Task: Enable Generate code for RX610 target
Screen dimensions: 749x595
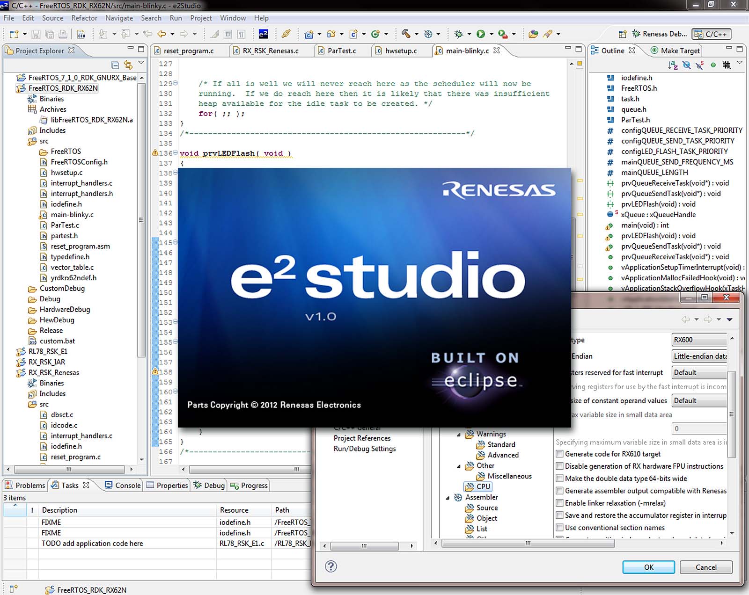Action: click(559, 454)
